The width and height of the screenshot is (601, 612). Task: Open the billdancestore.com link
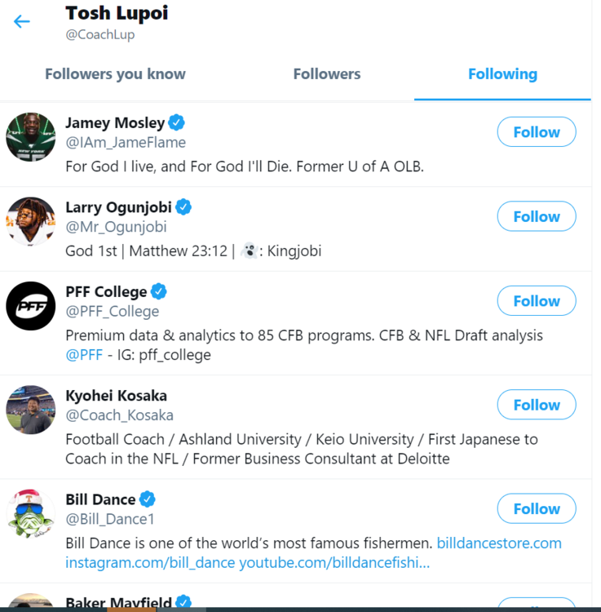[x=499, y=543]
